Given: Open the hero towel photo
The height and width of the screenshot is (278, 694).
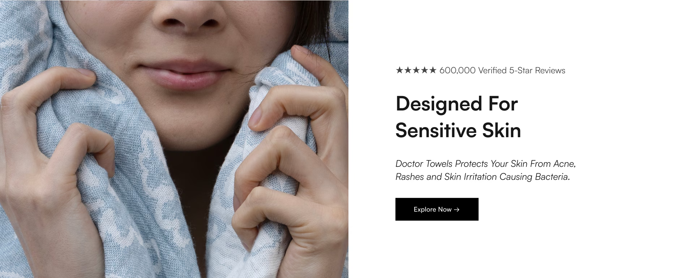Looking at the screenshot, I should pyautogui.click(x=174, y=139).
